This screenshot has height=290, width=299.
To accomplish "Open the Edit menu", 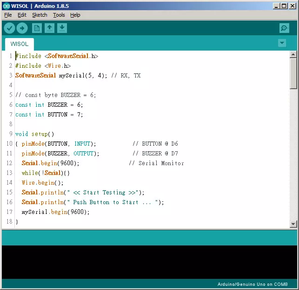I will 22,15.
